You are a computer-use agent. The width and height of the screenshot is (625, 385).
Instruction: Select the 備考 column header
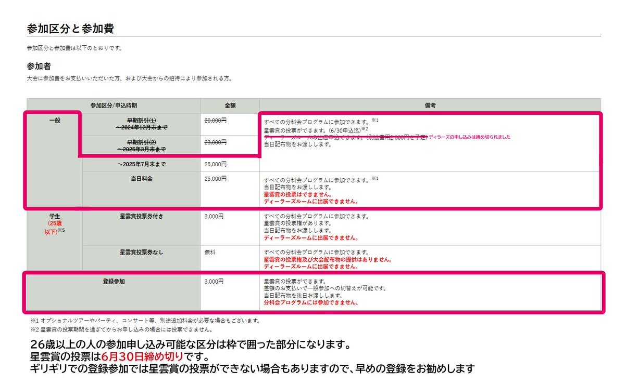click(430, 105)
